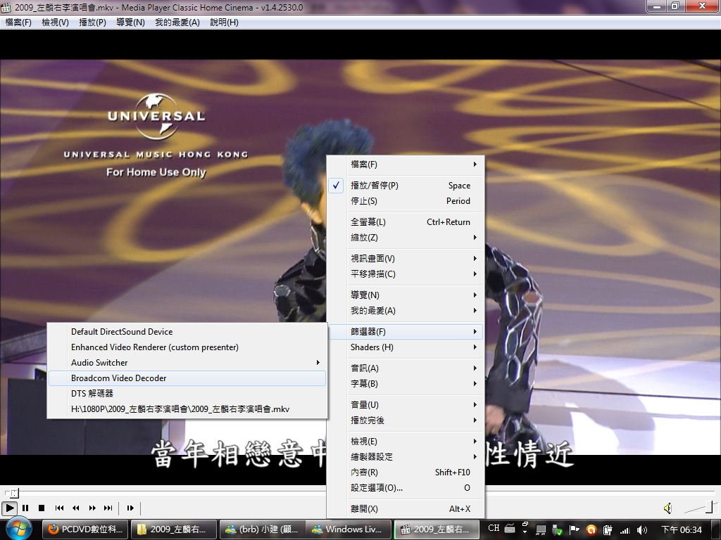The height and width of the screenshot is (540, 721).
Task: Switch to the Media Player Classic taskbar button
Action: (437, 529)
